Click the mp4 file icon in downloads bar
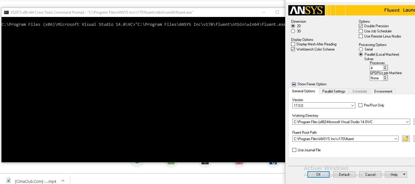This screenshot has height=184, width=415. pyautogui.click(x=9, y=181)
